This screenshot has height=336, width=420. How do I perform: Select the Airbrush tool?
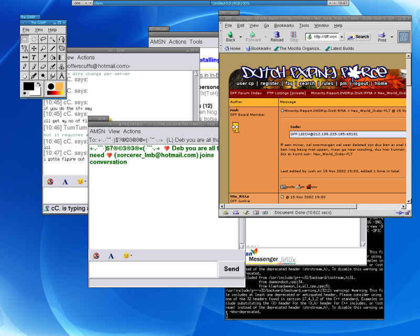click(x=52, y=67)
